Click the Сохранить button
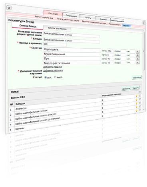Screen dimensions: 147x187 (x=137, y=78)
